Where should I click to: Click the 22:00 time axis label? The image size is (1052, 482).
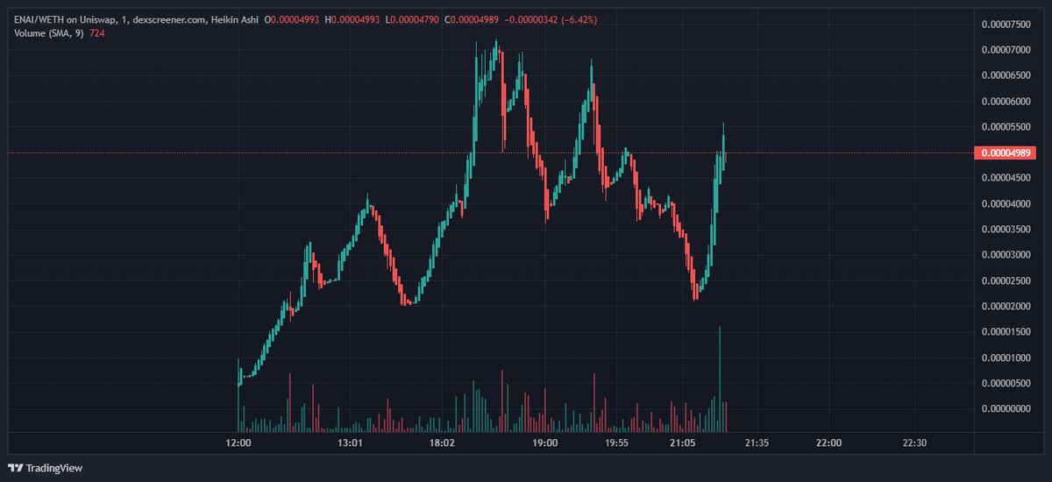pyautogui.click(x=828, y=443)
